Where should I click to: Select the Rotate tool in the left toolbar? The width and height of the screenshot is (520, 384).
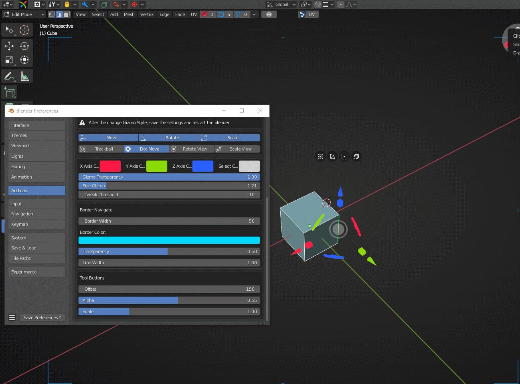coord(24,46)
